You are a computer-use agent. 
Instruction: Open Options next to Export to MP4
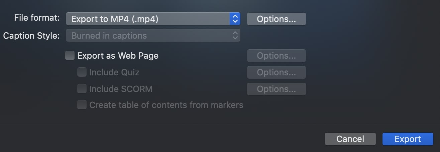[x=276, y=19]
